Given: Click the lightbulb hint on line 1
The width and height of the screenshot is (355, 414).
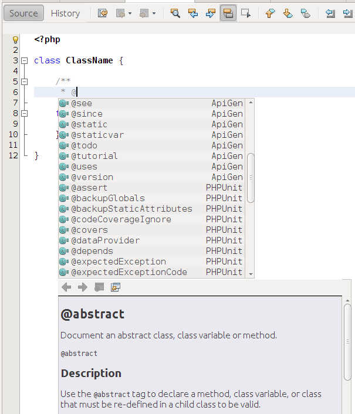Looking at the screenshot, I should [x=15, y=40].
